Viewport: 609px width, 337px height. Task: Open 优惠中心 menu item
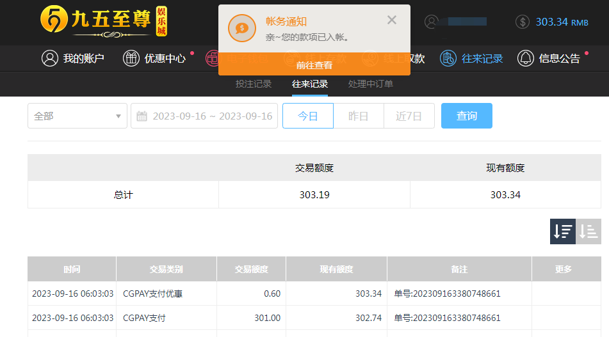[x=165, y=59]
